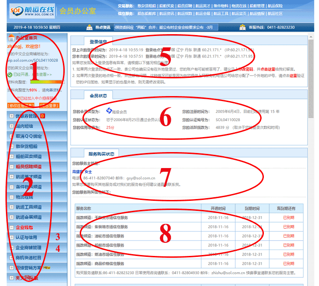Open 航运资讯 in the 信息服务 menu

167,13
